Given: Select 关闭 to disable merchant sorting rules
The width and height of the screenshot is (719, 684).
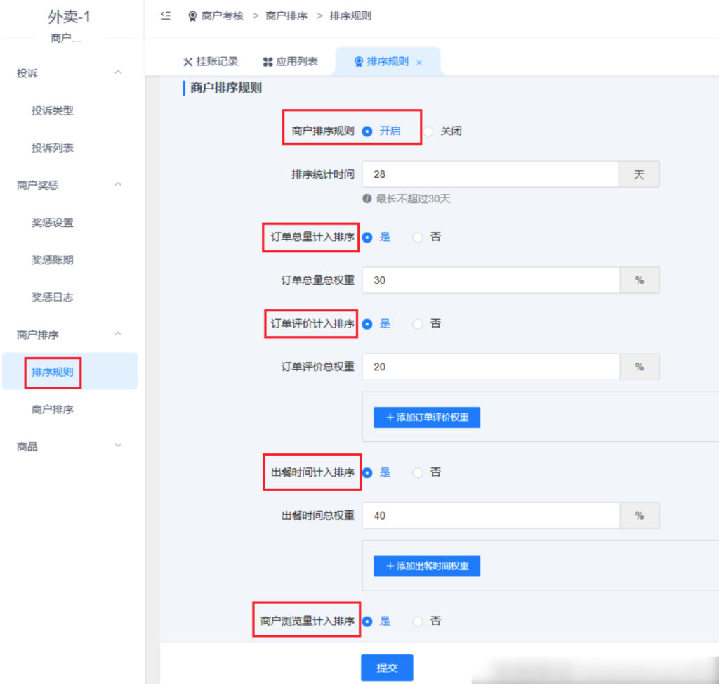Looking at the screenshot, I should pos(437,130).
